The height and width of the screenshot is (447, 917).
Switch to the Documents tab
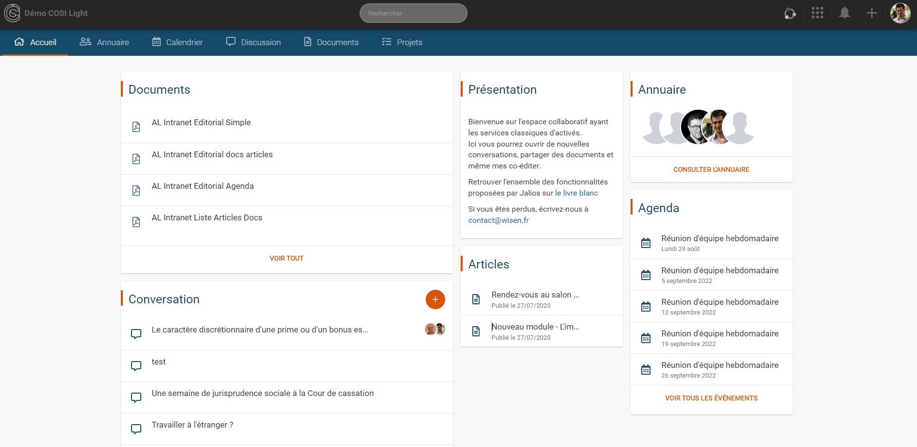(331, 42)
